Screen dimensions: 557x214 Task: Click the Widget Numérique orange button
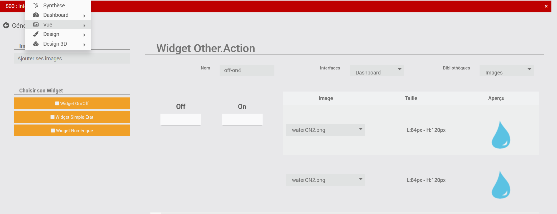[x=72, y=130]
